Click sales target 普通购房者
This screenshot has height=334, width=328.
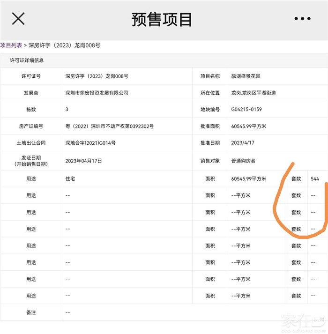click(243, 161)
